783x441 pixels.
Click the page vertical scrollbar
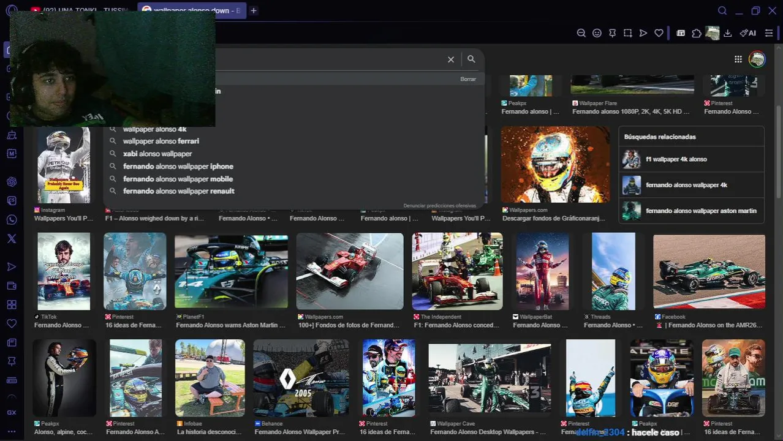[x=779, y=153]
